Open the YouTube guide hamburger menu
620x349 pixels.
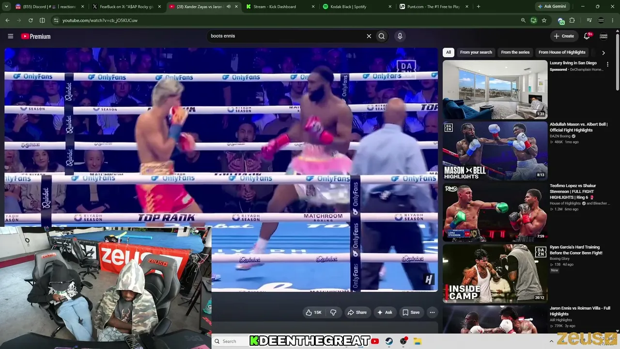tap(10, 36)
